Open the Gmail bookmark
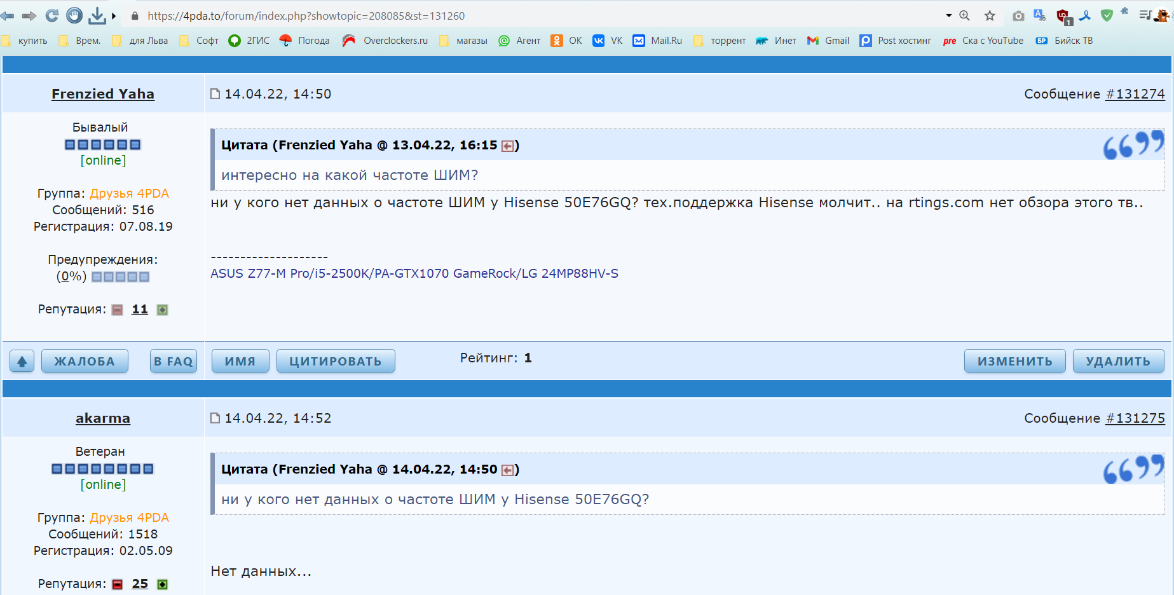1174x595 pixels. (x=828, y=41)
